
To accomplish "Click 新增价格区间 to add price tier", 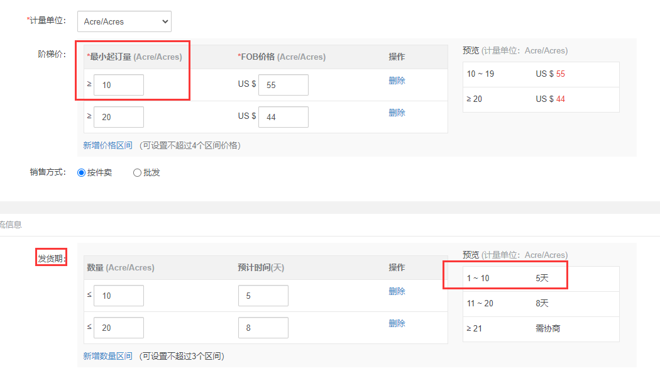I will point(107,145).
